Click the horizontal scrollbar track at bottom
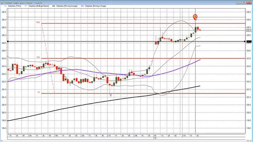The width and height of the screenshot is (253, 142). [126, 141]
